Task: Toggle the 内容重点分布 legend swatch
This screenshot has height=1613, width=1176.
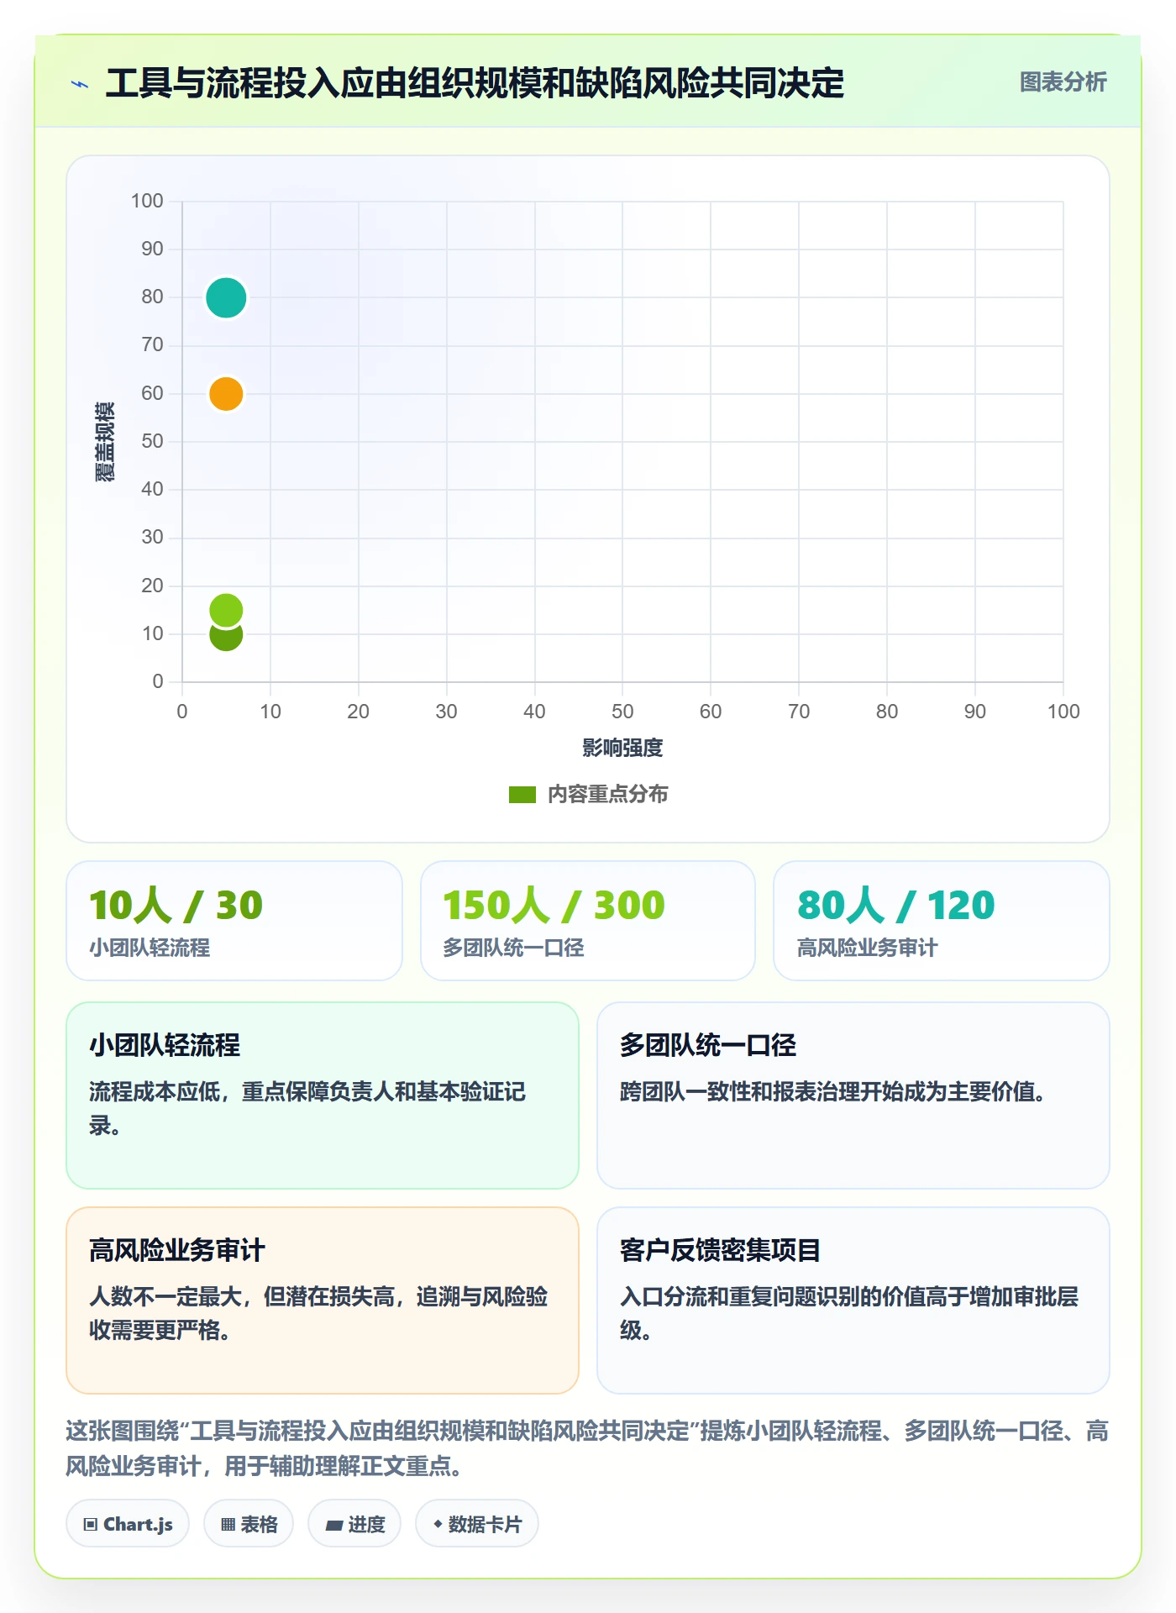Action: pos(522,795)
